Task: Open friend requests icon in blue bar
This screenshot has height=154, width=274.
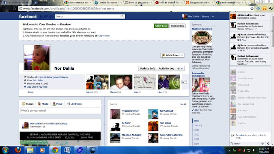Action: coord(41,17)
